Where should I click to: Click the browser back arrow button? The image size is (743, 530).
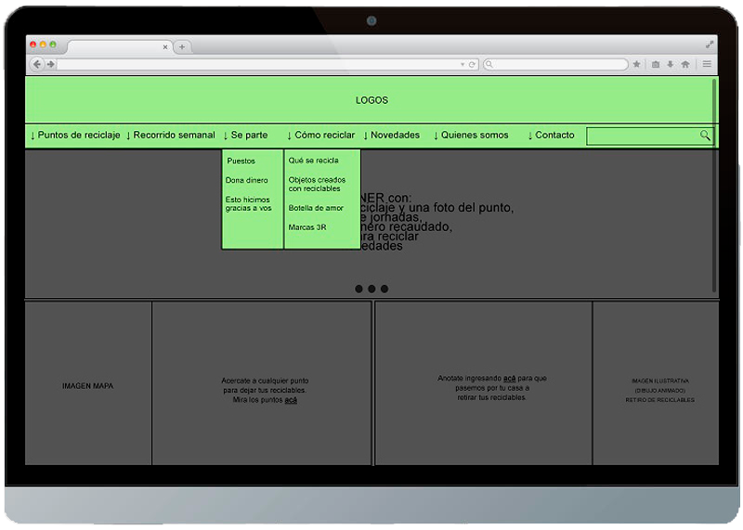tap(37, 64)
